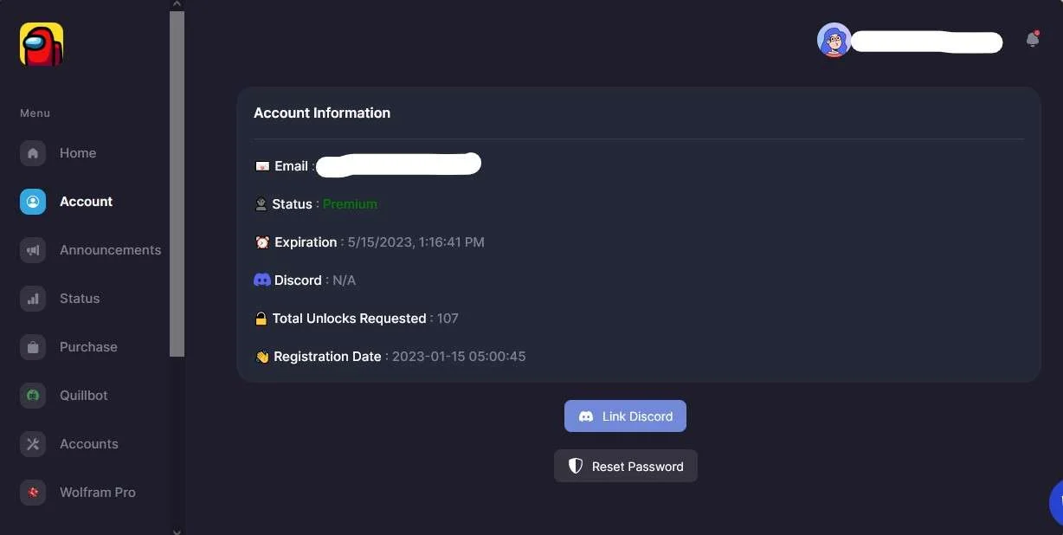Click the Reset Password button
Image resolution: width=1063 pixels, height=535 pixels.
[x=626, y=466]
